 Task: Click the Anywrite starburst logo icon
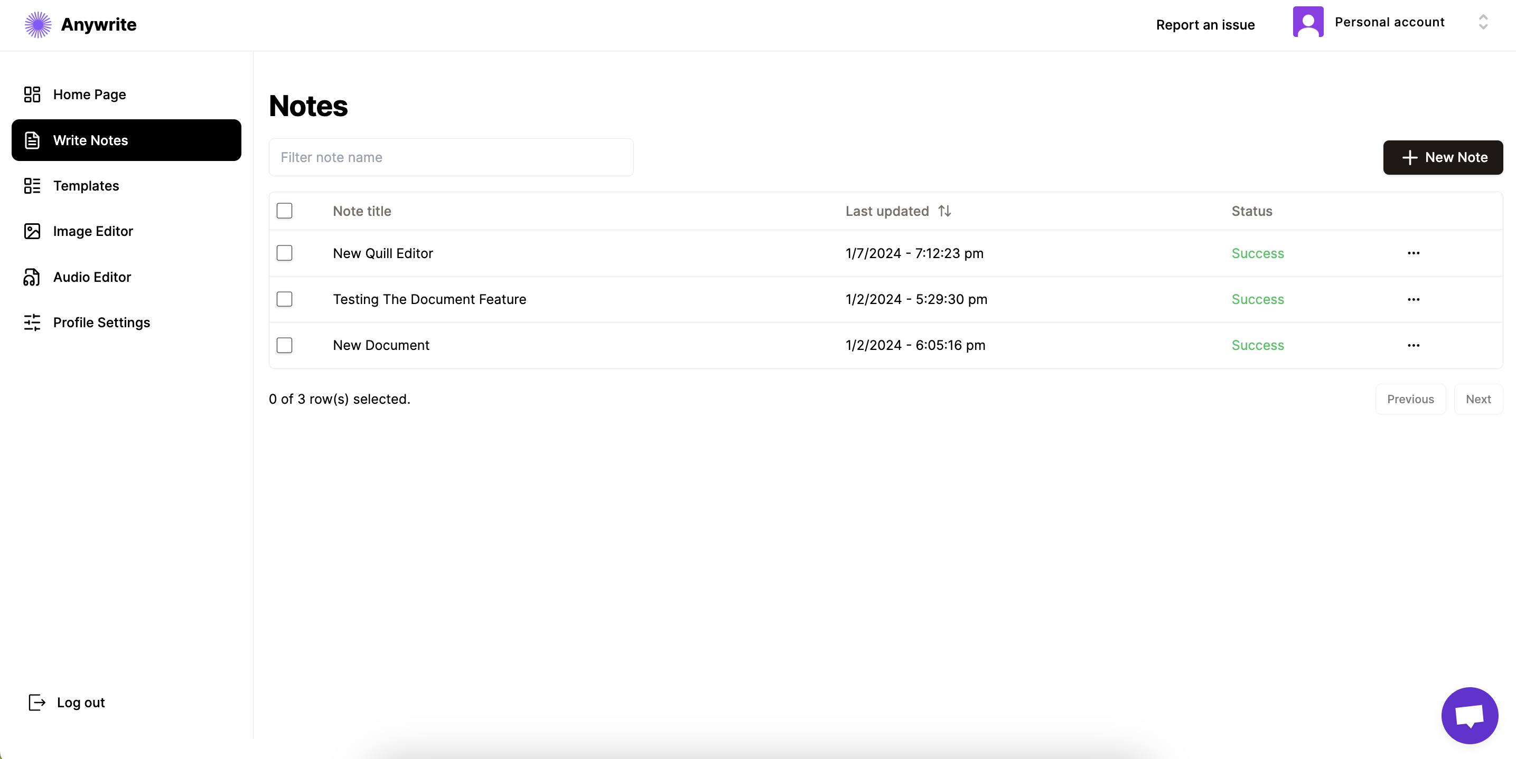pyautogui.click(x=38, y=25)
